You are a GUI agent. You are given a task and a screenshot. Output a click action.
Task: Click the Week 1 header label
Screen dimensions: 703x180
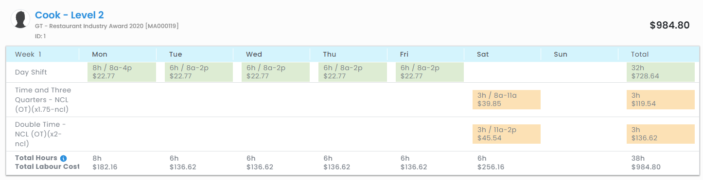click(x=28, y=54)
